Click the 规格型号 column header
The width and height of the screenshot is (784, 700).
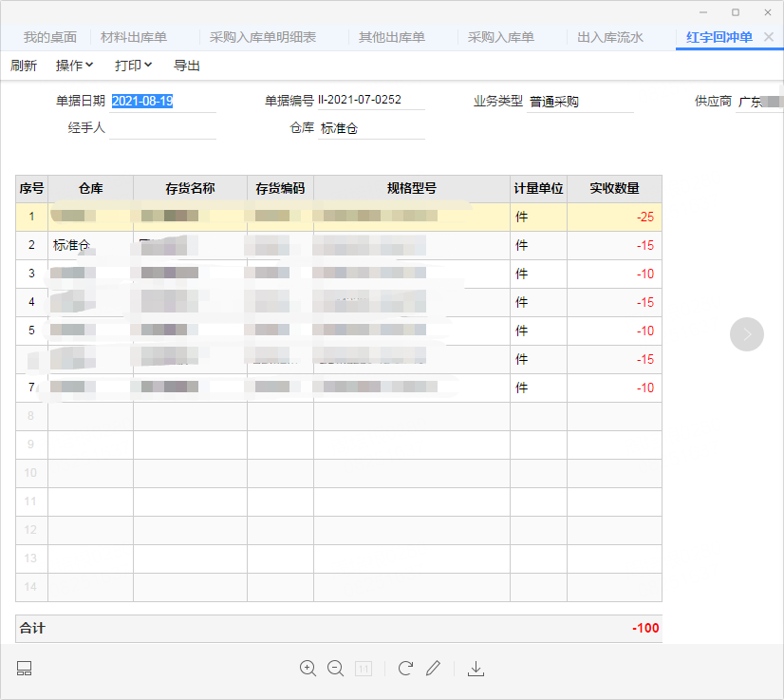[x=412, y=189]
